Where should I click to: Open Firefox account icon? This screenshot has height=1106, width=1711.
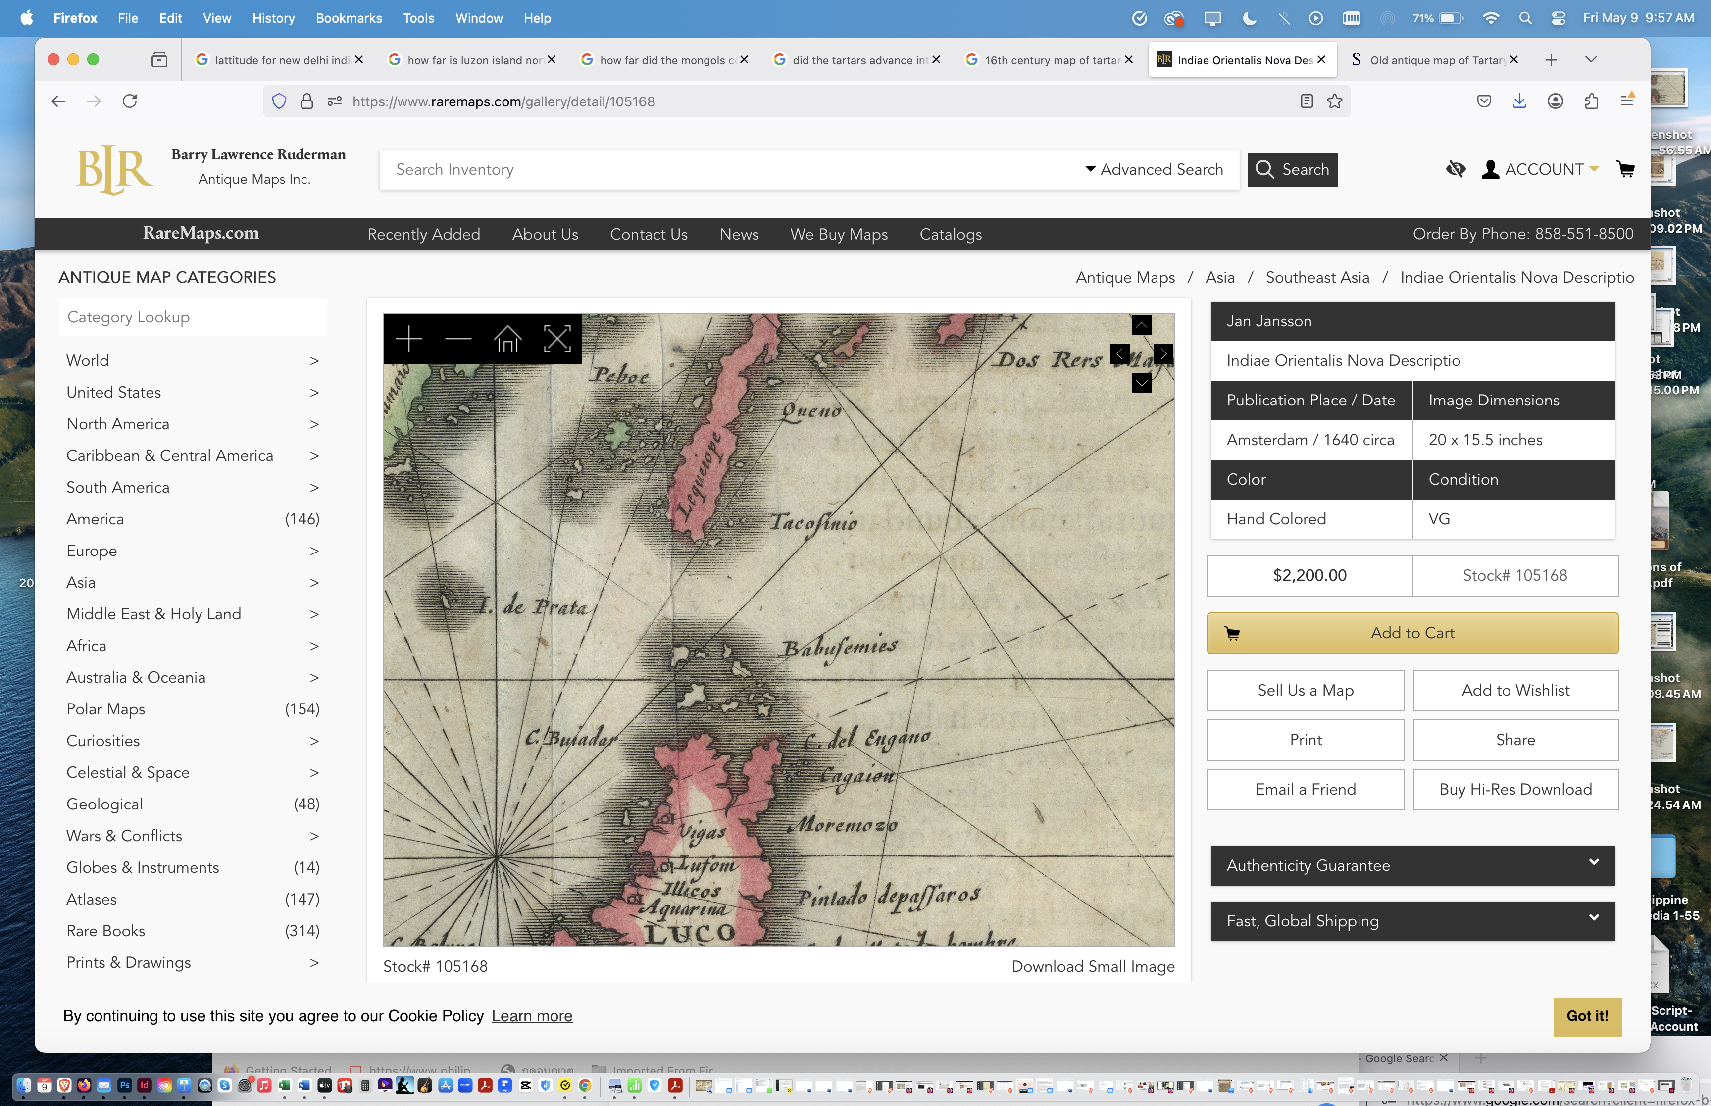[1555, 101]
